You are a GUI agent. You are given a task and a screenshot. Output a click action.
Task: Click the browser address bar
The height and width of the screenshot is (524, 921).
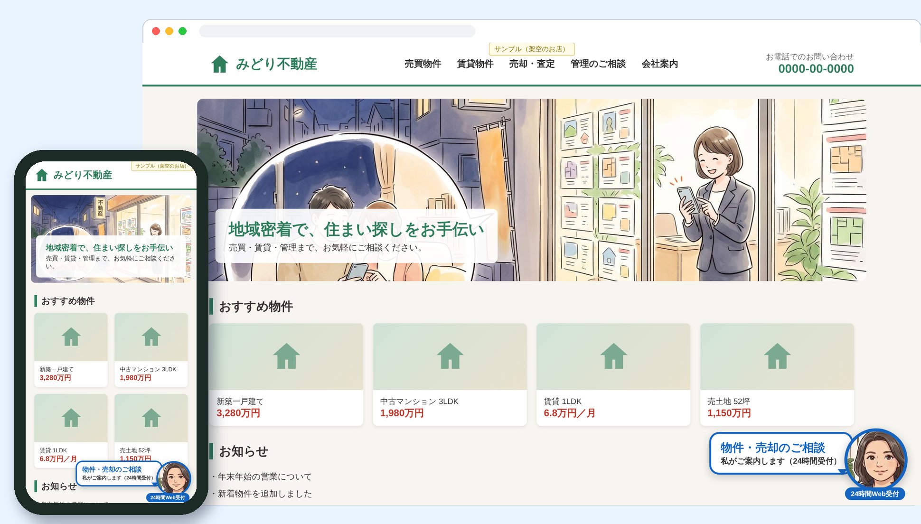pos(337,31)
